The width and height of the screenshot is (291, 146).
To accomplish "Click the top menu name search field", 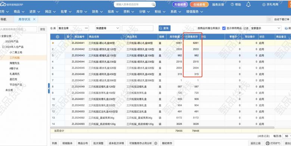I will point(133,4).
